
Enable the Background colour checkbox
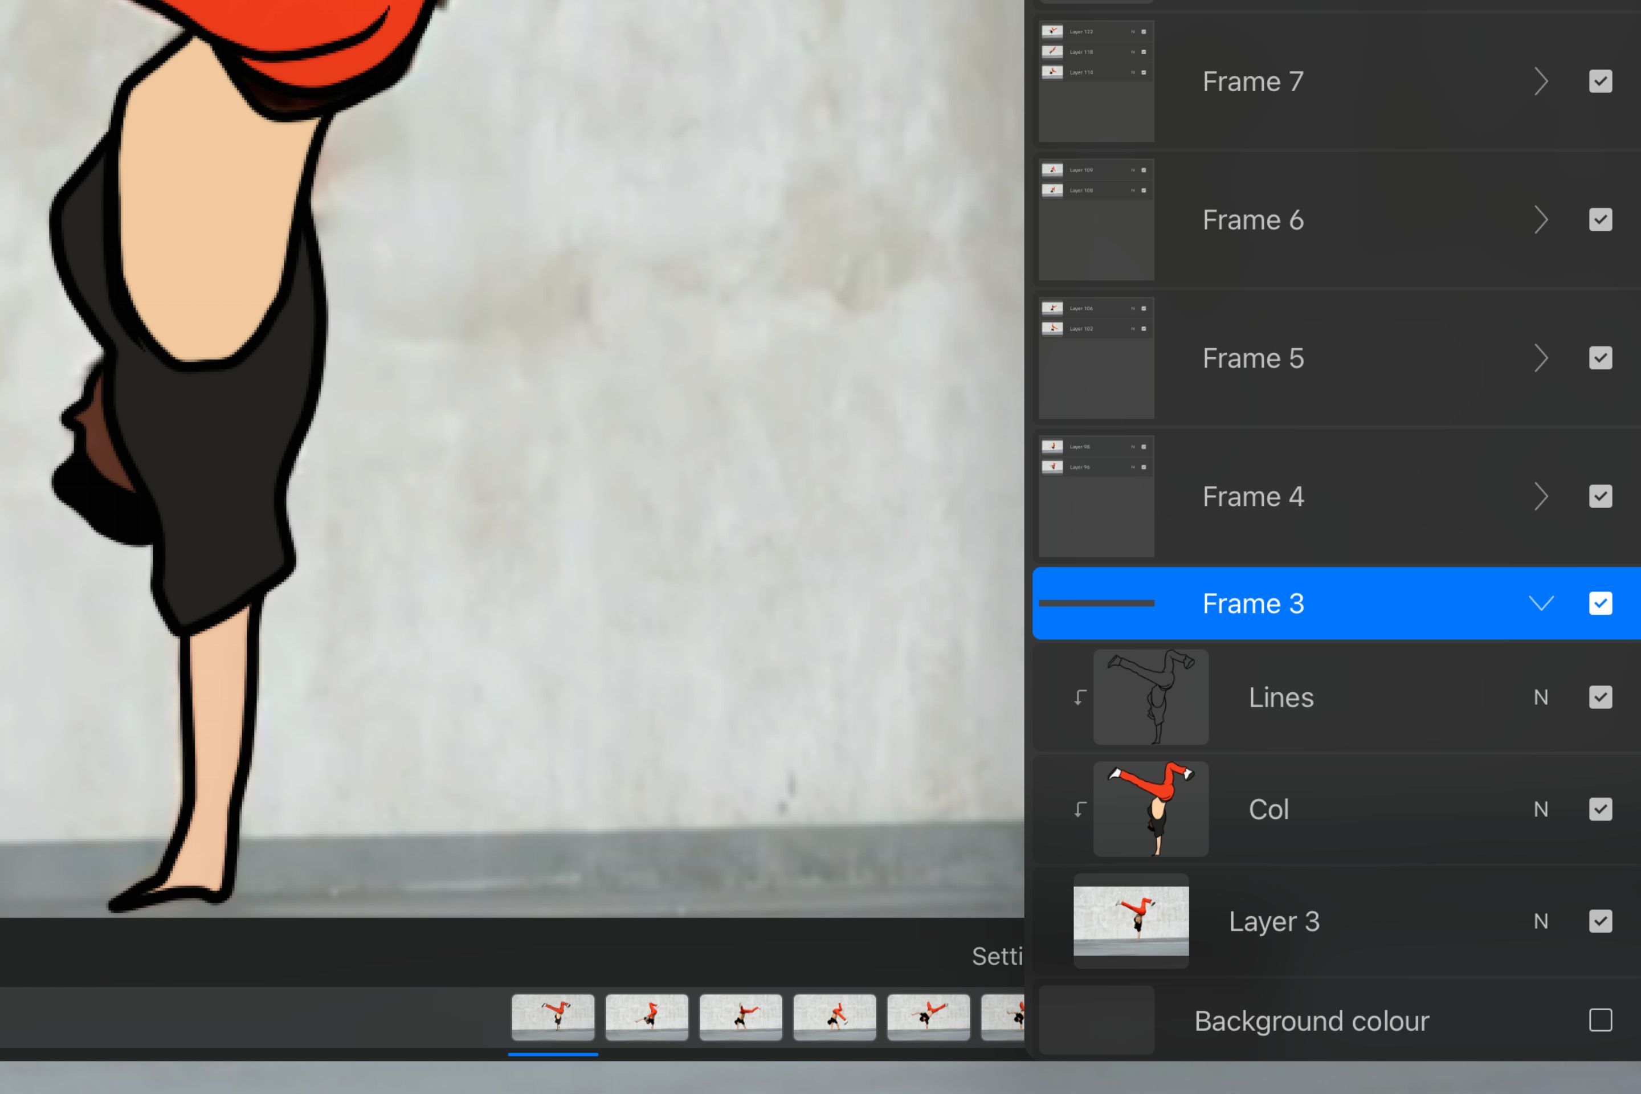click(x=1600, y=1020)
